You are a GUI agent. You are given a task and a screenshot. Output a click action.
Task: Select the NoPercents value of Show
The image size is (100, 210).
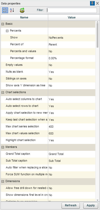(x=72, y=38)
